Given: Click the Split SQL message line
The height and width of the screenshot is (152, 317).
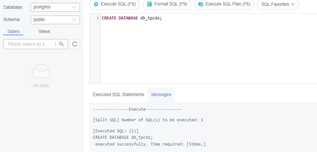Looking at the screenshot, I should coord(148,120).
